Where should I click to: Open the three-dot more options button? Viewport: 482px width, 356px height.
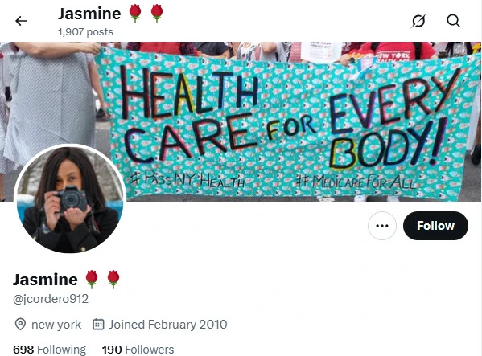[x=382, y=226]
